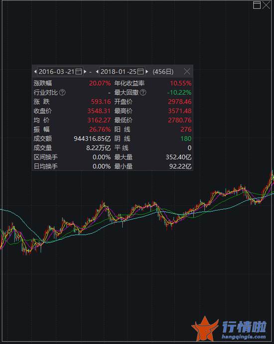
Task: Step end date 2018-01-25 back with left arrow
Action: click(97, 71)
